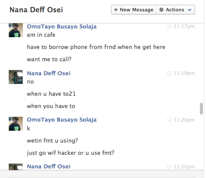Open the bottom Nana Deff Osei sender link
This screenshot has height=178, width=206.
(49, 166)
